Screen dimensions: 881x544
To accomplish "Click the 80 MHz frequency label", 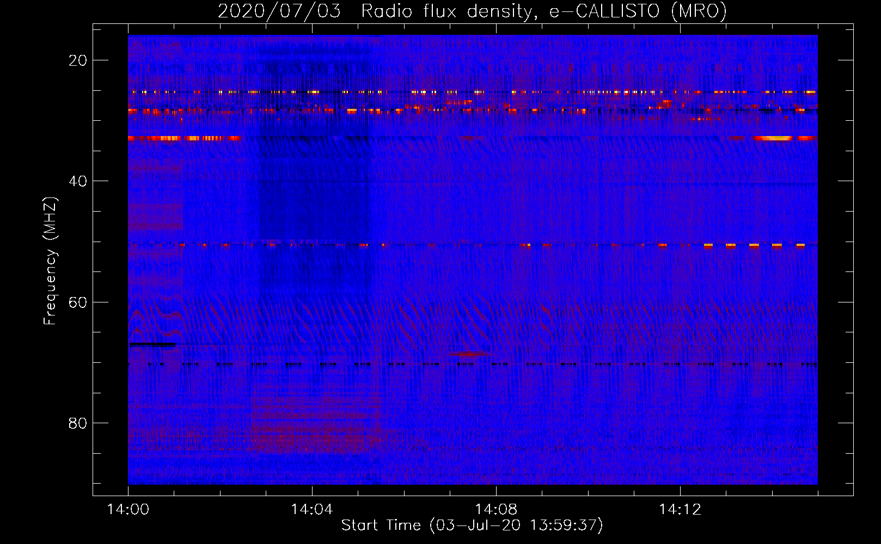I will tap(78, 423).
